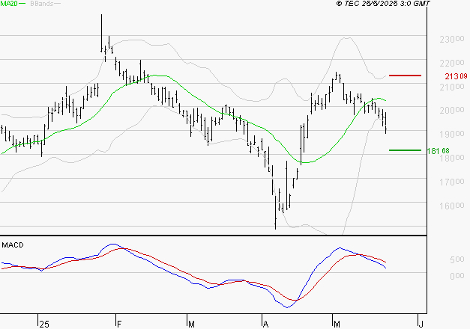Click the 18000 price axis label
The height and width of the screenshot is (329, 470).
(x=452, y=158)
